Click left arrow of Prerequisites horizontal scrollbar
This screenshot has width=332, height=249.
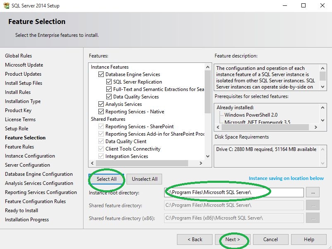pyautogui.click(x=218, y=127)
